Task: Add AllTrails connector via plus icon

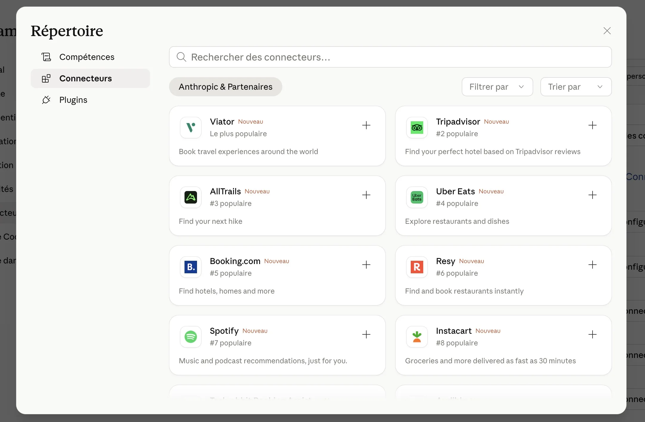Action: (x=366, y=195)
